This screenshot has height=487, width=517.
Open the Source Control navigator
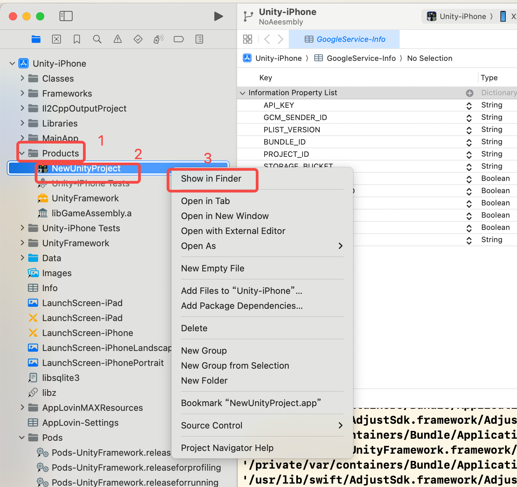pyautogui.click(x=56, y=39)
